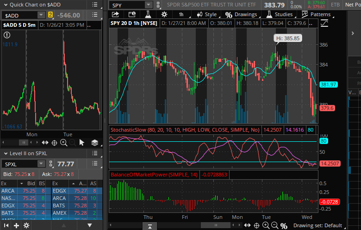Click the two dots after C: 379.6
The image size is (361, 230).
[311, 24]
